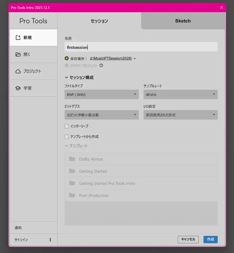Click the 新規 (New) document icon

[18, 38]
